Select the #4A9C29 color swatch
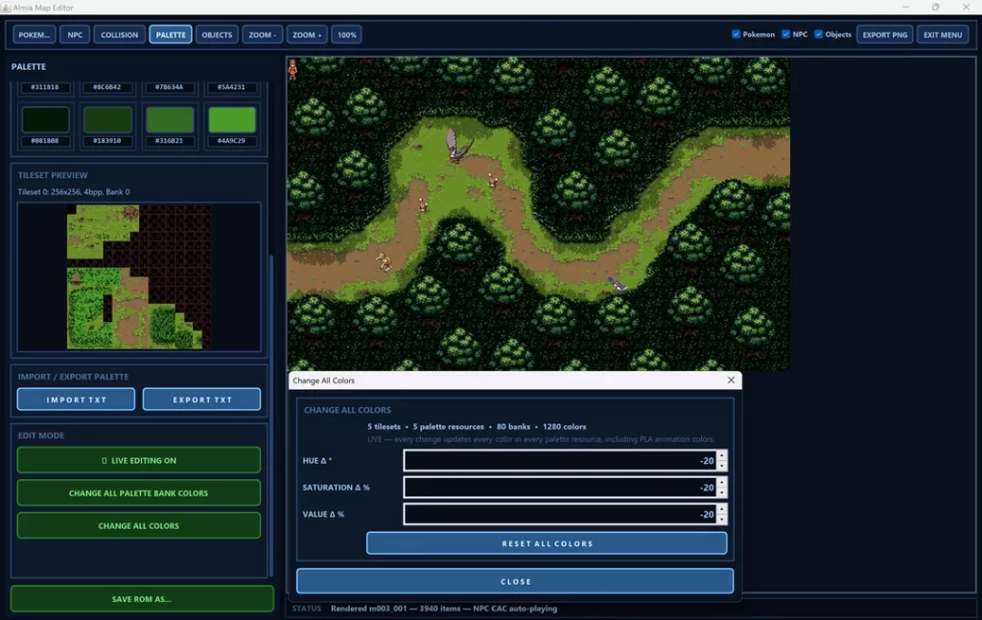This screenshot has width=982, height=620. coord(231,120)
